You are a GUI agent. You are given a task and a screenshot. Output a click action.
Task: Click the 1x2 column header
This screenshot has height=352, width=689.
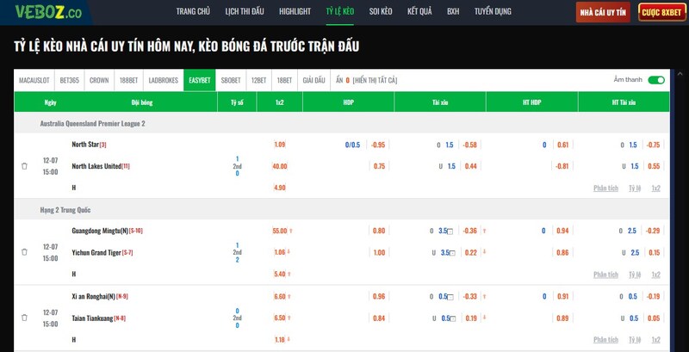279,102
